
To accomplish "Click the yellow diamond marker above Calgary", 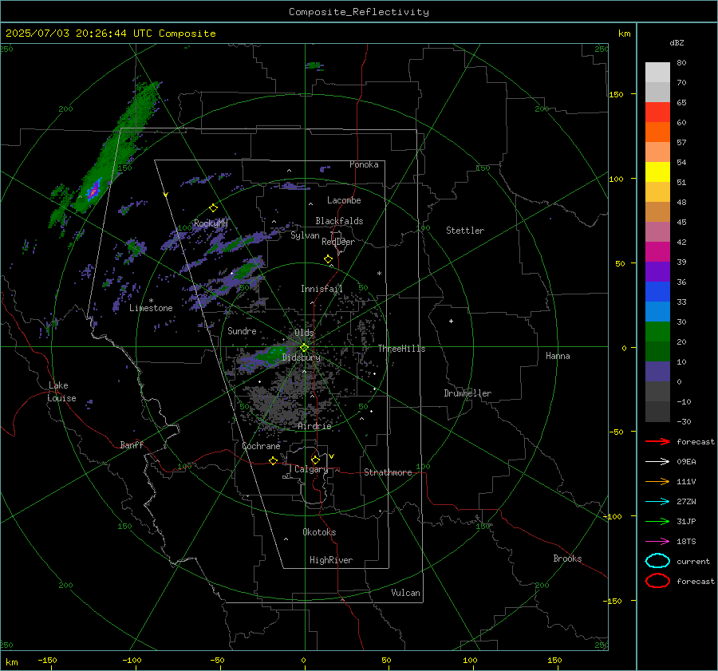I will pos(315,460).
